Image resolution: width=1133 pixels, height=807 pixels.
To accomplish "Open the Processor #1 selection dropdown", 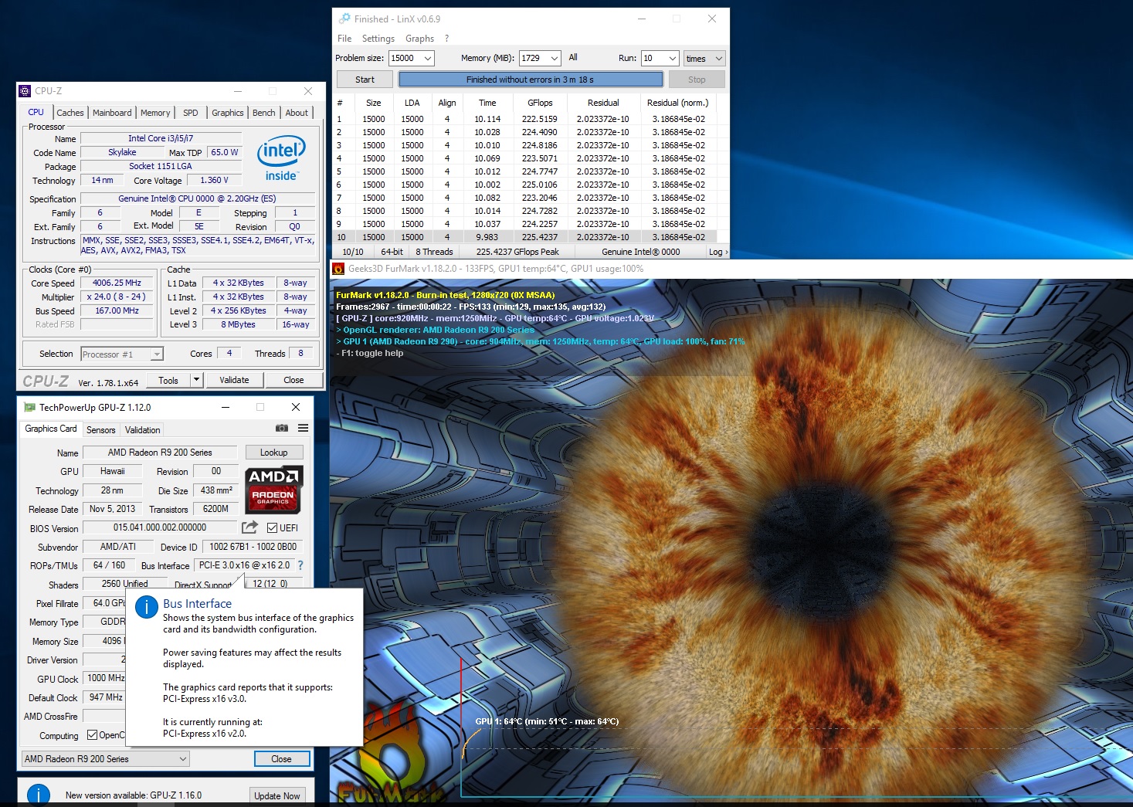I will 122,354.
